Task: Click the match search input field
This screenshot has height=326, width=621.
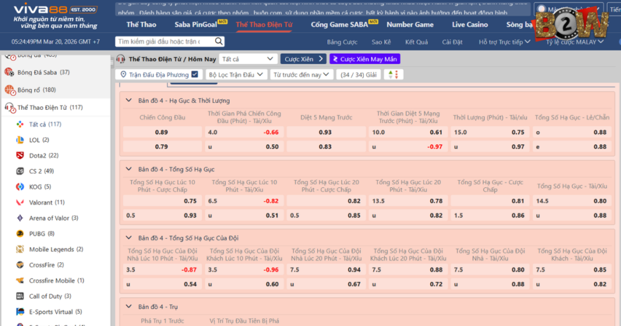Action: pyautogui.click(x=164, y=42)
